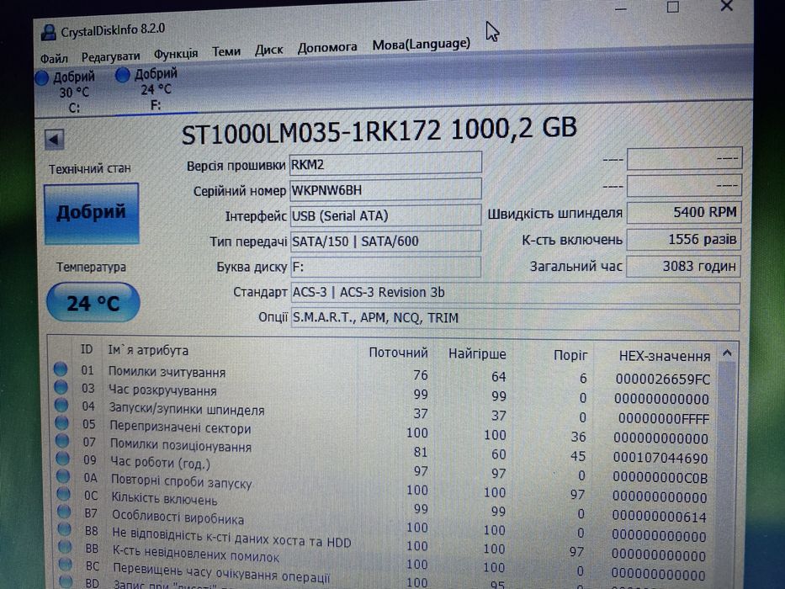Screen dimensions: 785x589
Task: Click the CrystalDiskInfo app icon in title bar
Action: (48, 33)
